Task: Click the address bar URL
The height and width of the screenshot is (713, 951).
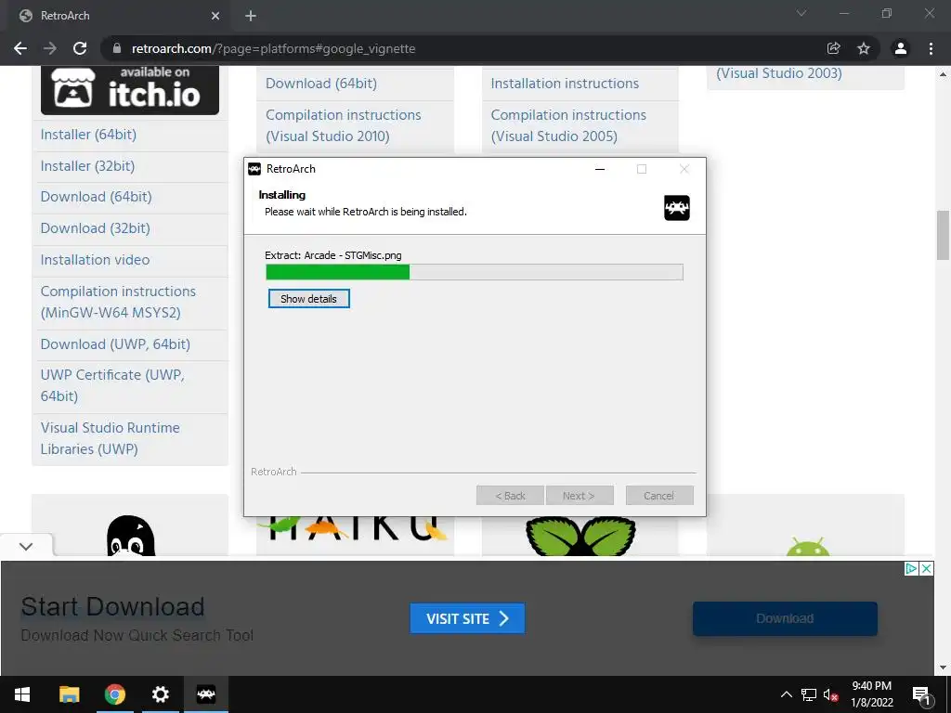Action: [273, 48]
